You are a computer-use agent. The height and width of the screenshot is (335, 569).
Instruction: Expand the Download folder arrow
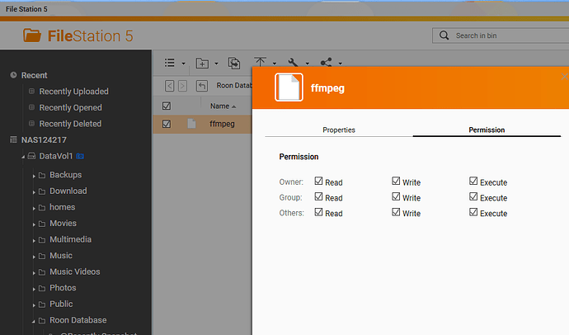pos(34,192)
